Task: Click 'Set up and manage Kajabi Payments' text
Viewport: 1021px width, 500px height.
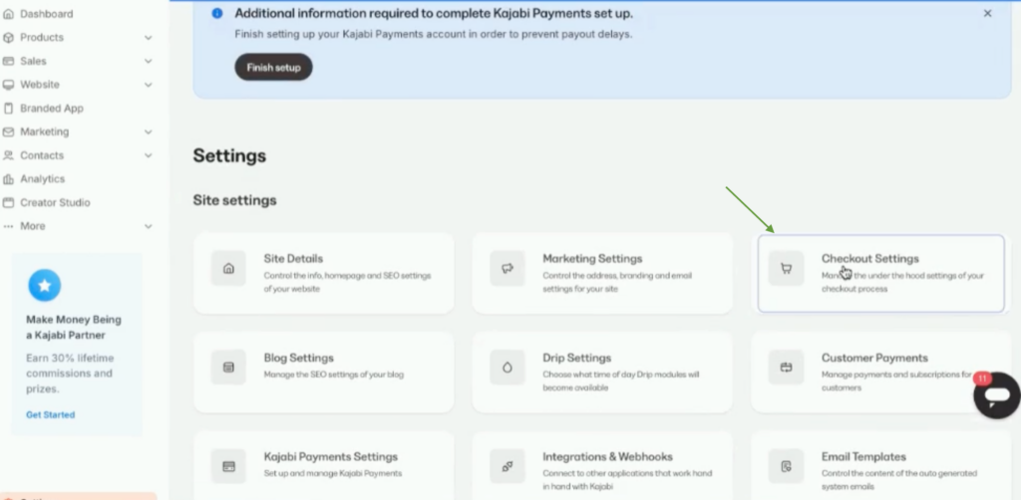Action: click(333, 473)
